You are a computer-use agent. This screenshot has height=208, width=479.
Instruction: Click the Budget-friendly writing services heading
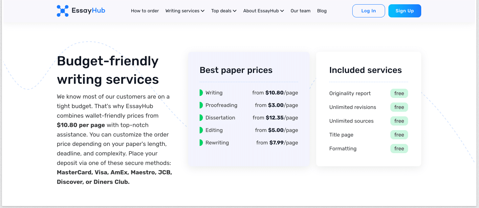(x=108, y=70)
